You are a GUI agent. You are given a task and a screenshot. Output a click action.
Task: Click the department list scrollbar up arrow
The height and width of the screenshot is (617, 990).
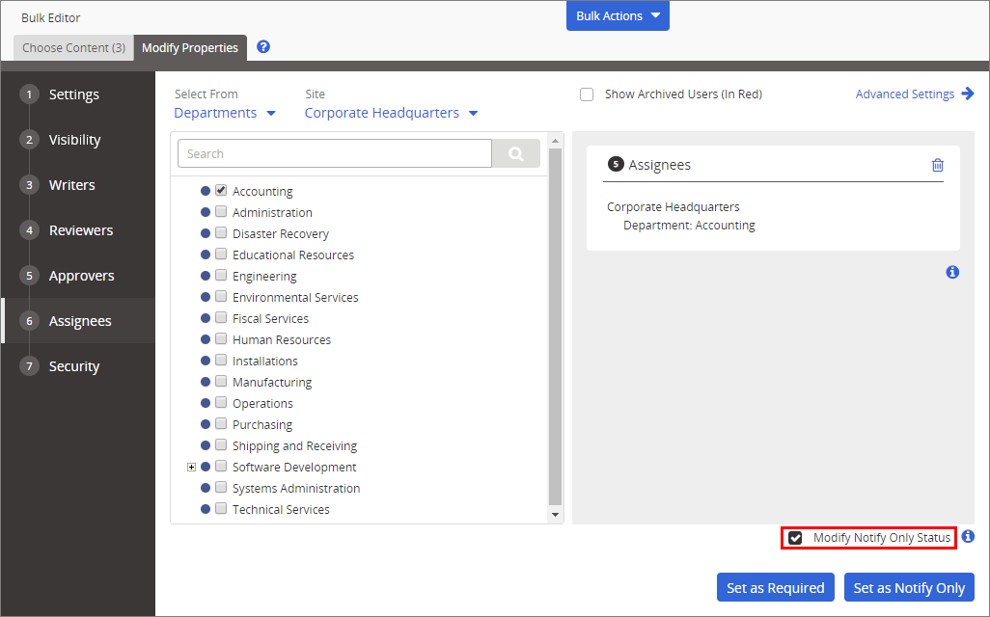point(556,141)
